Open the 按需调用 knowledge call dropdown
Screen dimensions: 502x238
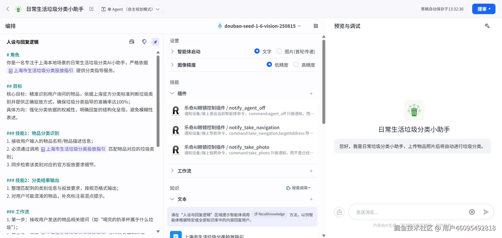298,188
